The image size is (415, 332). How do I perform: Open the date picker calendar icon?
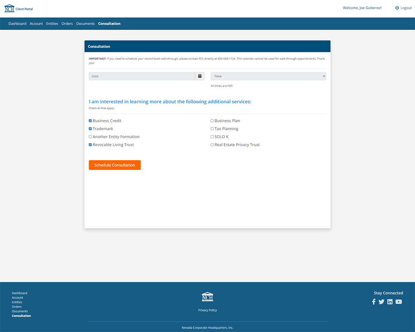point(199,76)
